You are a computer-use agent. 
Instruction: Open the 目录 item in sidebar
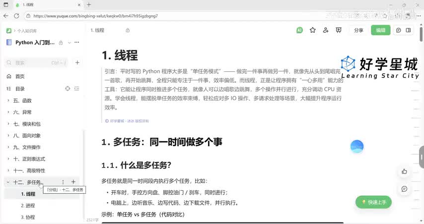[x=20, y=89]
